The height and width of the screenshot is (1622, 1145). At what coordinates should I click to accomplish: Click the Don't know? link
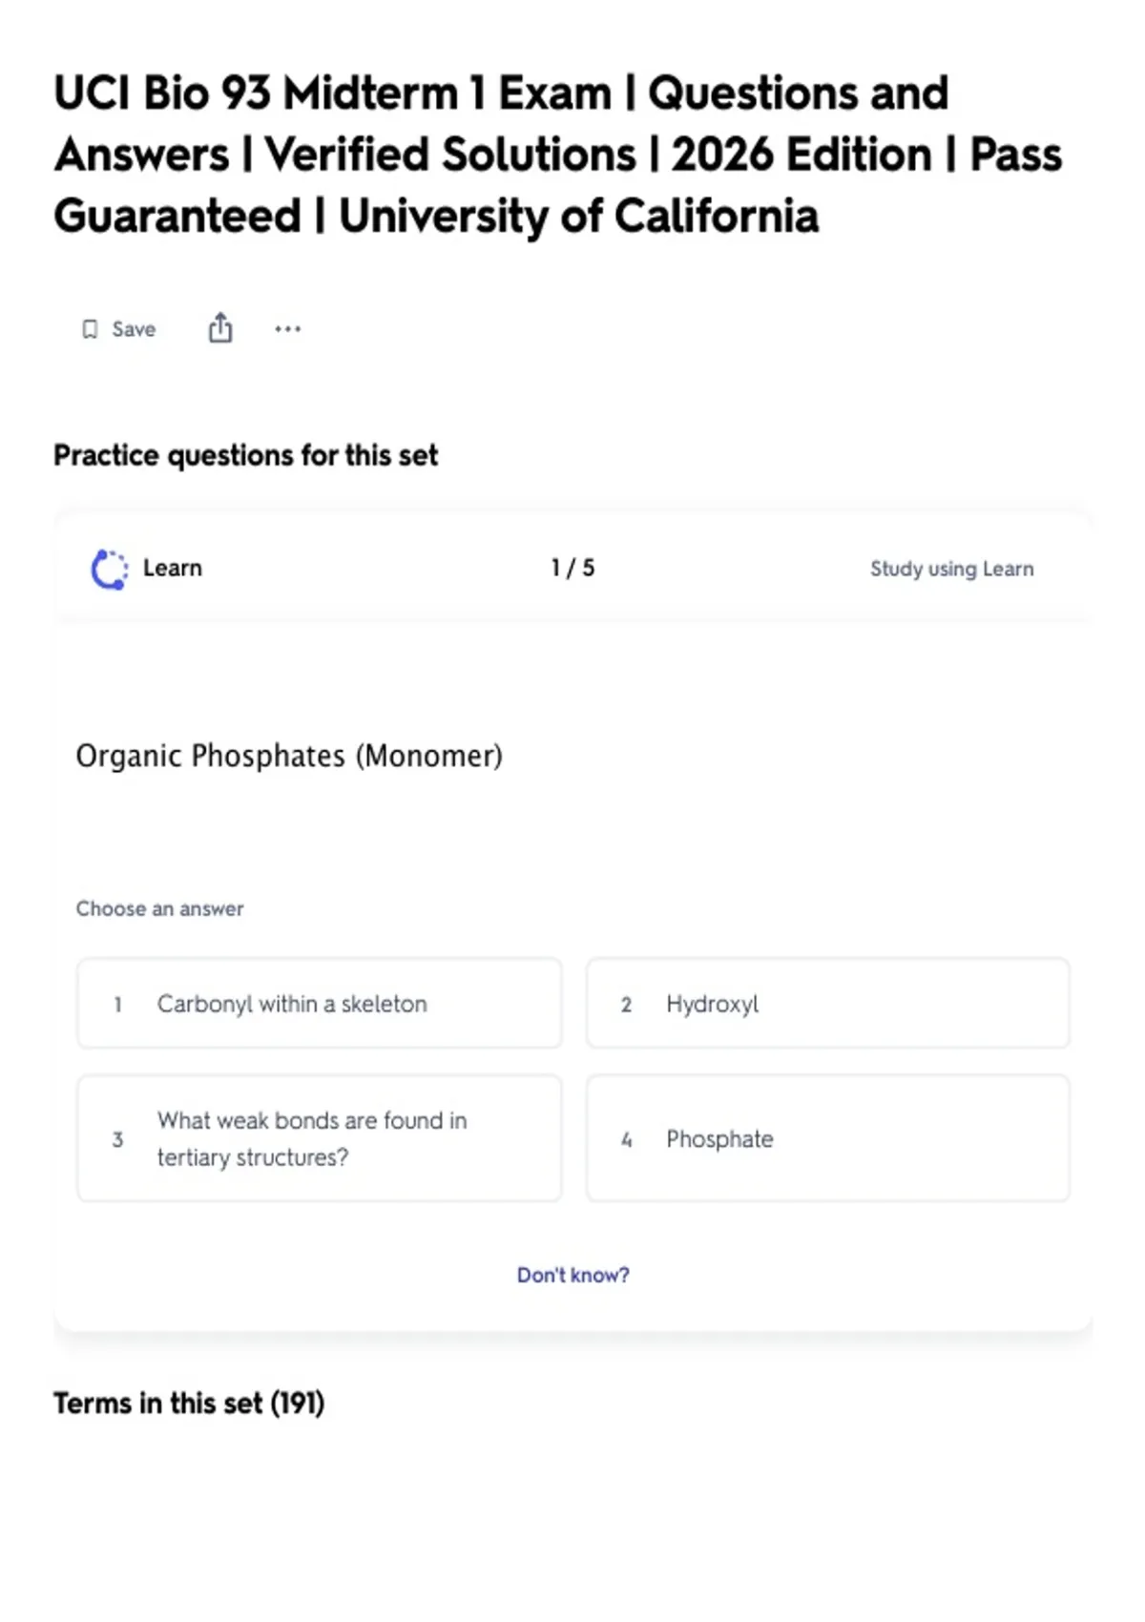[x=572, y=1275]
